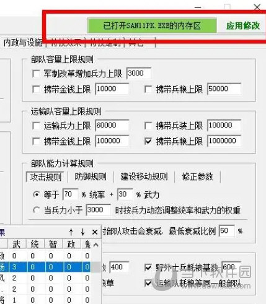This screenshot has width=266, height=304.
Task: Switch to the 内政与设施 tab
Action: coord(23,43)
